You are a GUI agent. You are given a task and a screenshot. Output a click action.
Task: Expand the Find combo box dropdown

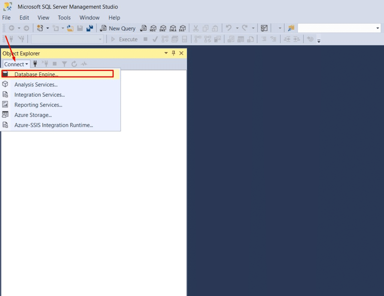coord(378,29)
